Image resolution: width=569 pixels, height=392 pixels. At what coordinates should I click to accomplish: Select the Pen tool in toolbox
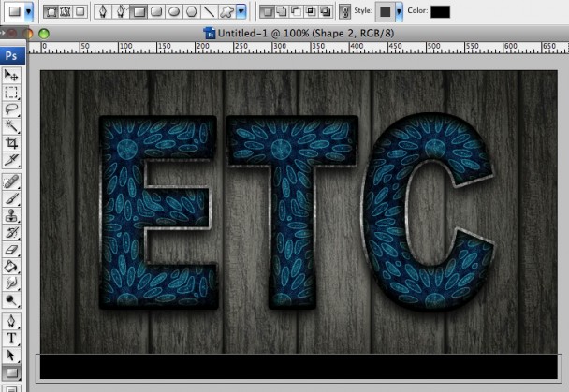pos(11,321)
